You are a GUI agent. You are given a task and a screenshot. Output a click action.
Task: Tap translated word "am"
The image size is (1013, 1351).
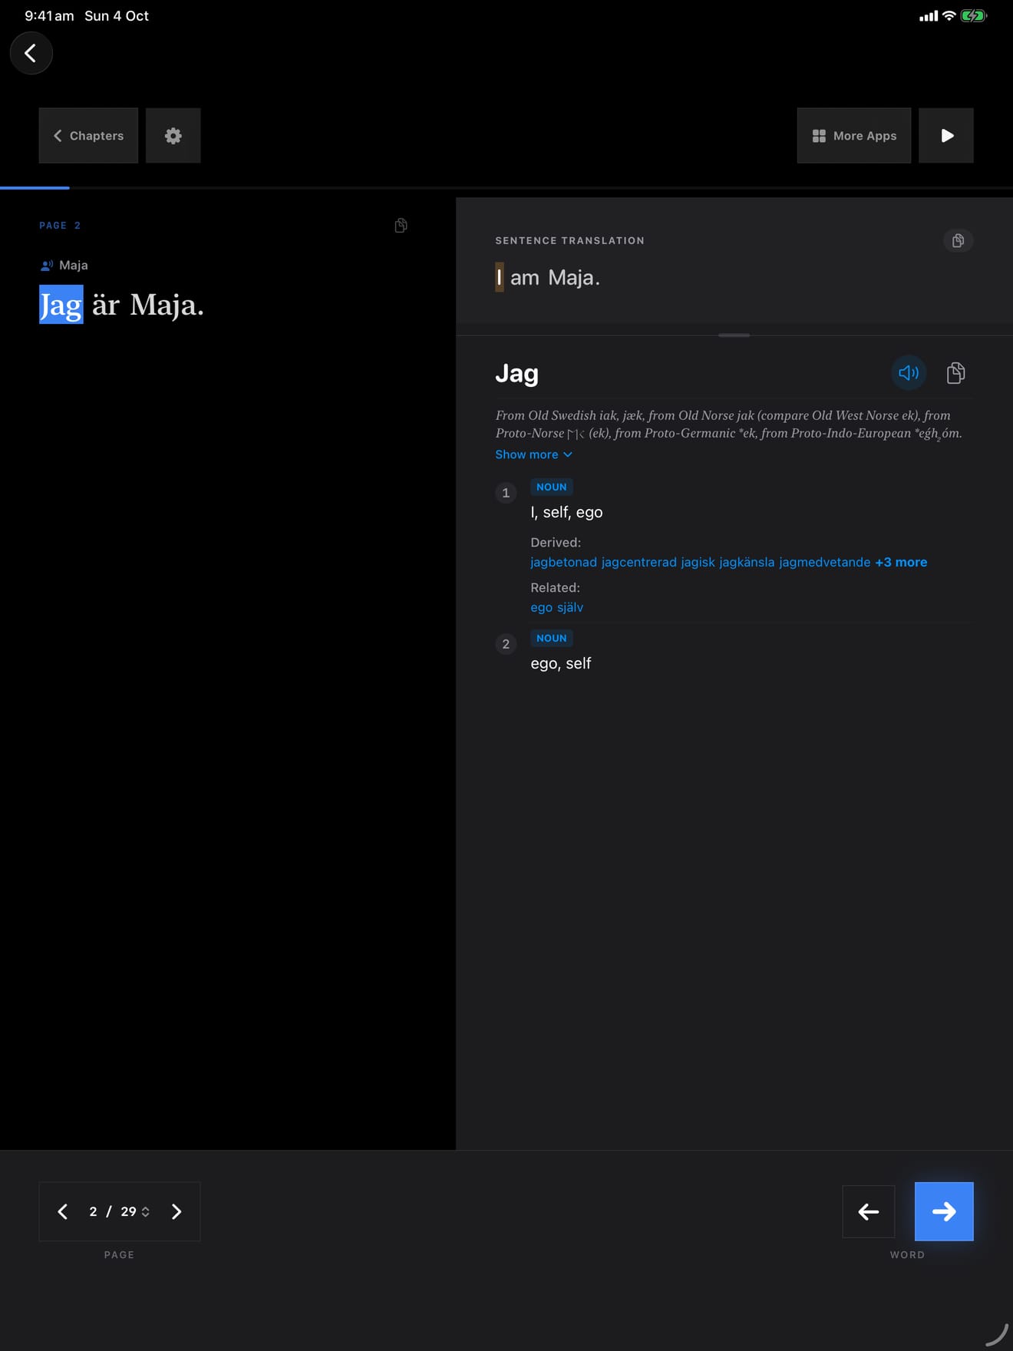click(525, 278)
